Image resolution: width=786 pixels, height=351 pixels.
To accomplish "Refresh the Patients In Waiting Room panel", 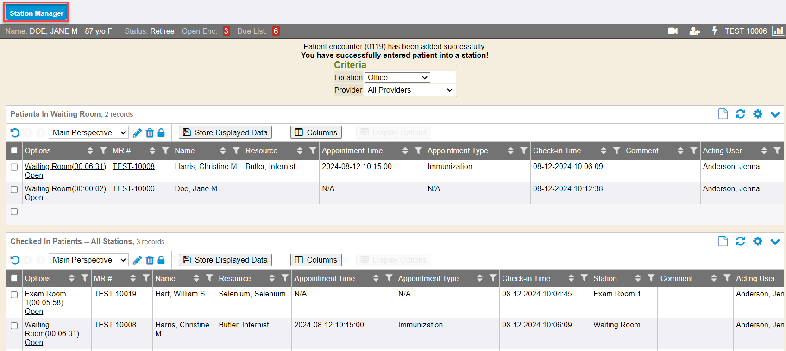I will (740, 114).
